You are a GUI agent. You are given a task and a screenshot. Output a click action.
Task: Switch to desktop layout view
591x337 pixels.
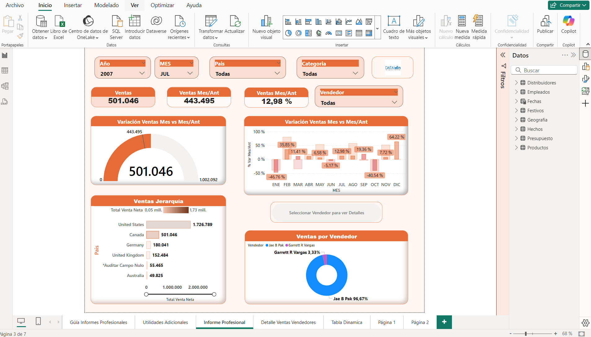pos(21,322)
